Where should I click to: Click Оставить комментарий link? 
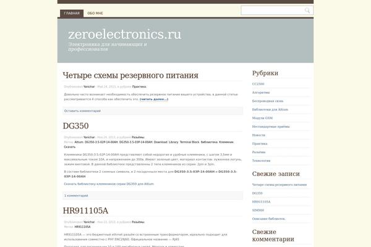[x=82, y=111]
